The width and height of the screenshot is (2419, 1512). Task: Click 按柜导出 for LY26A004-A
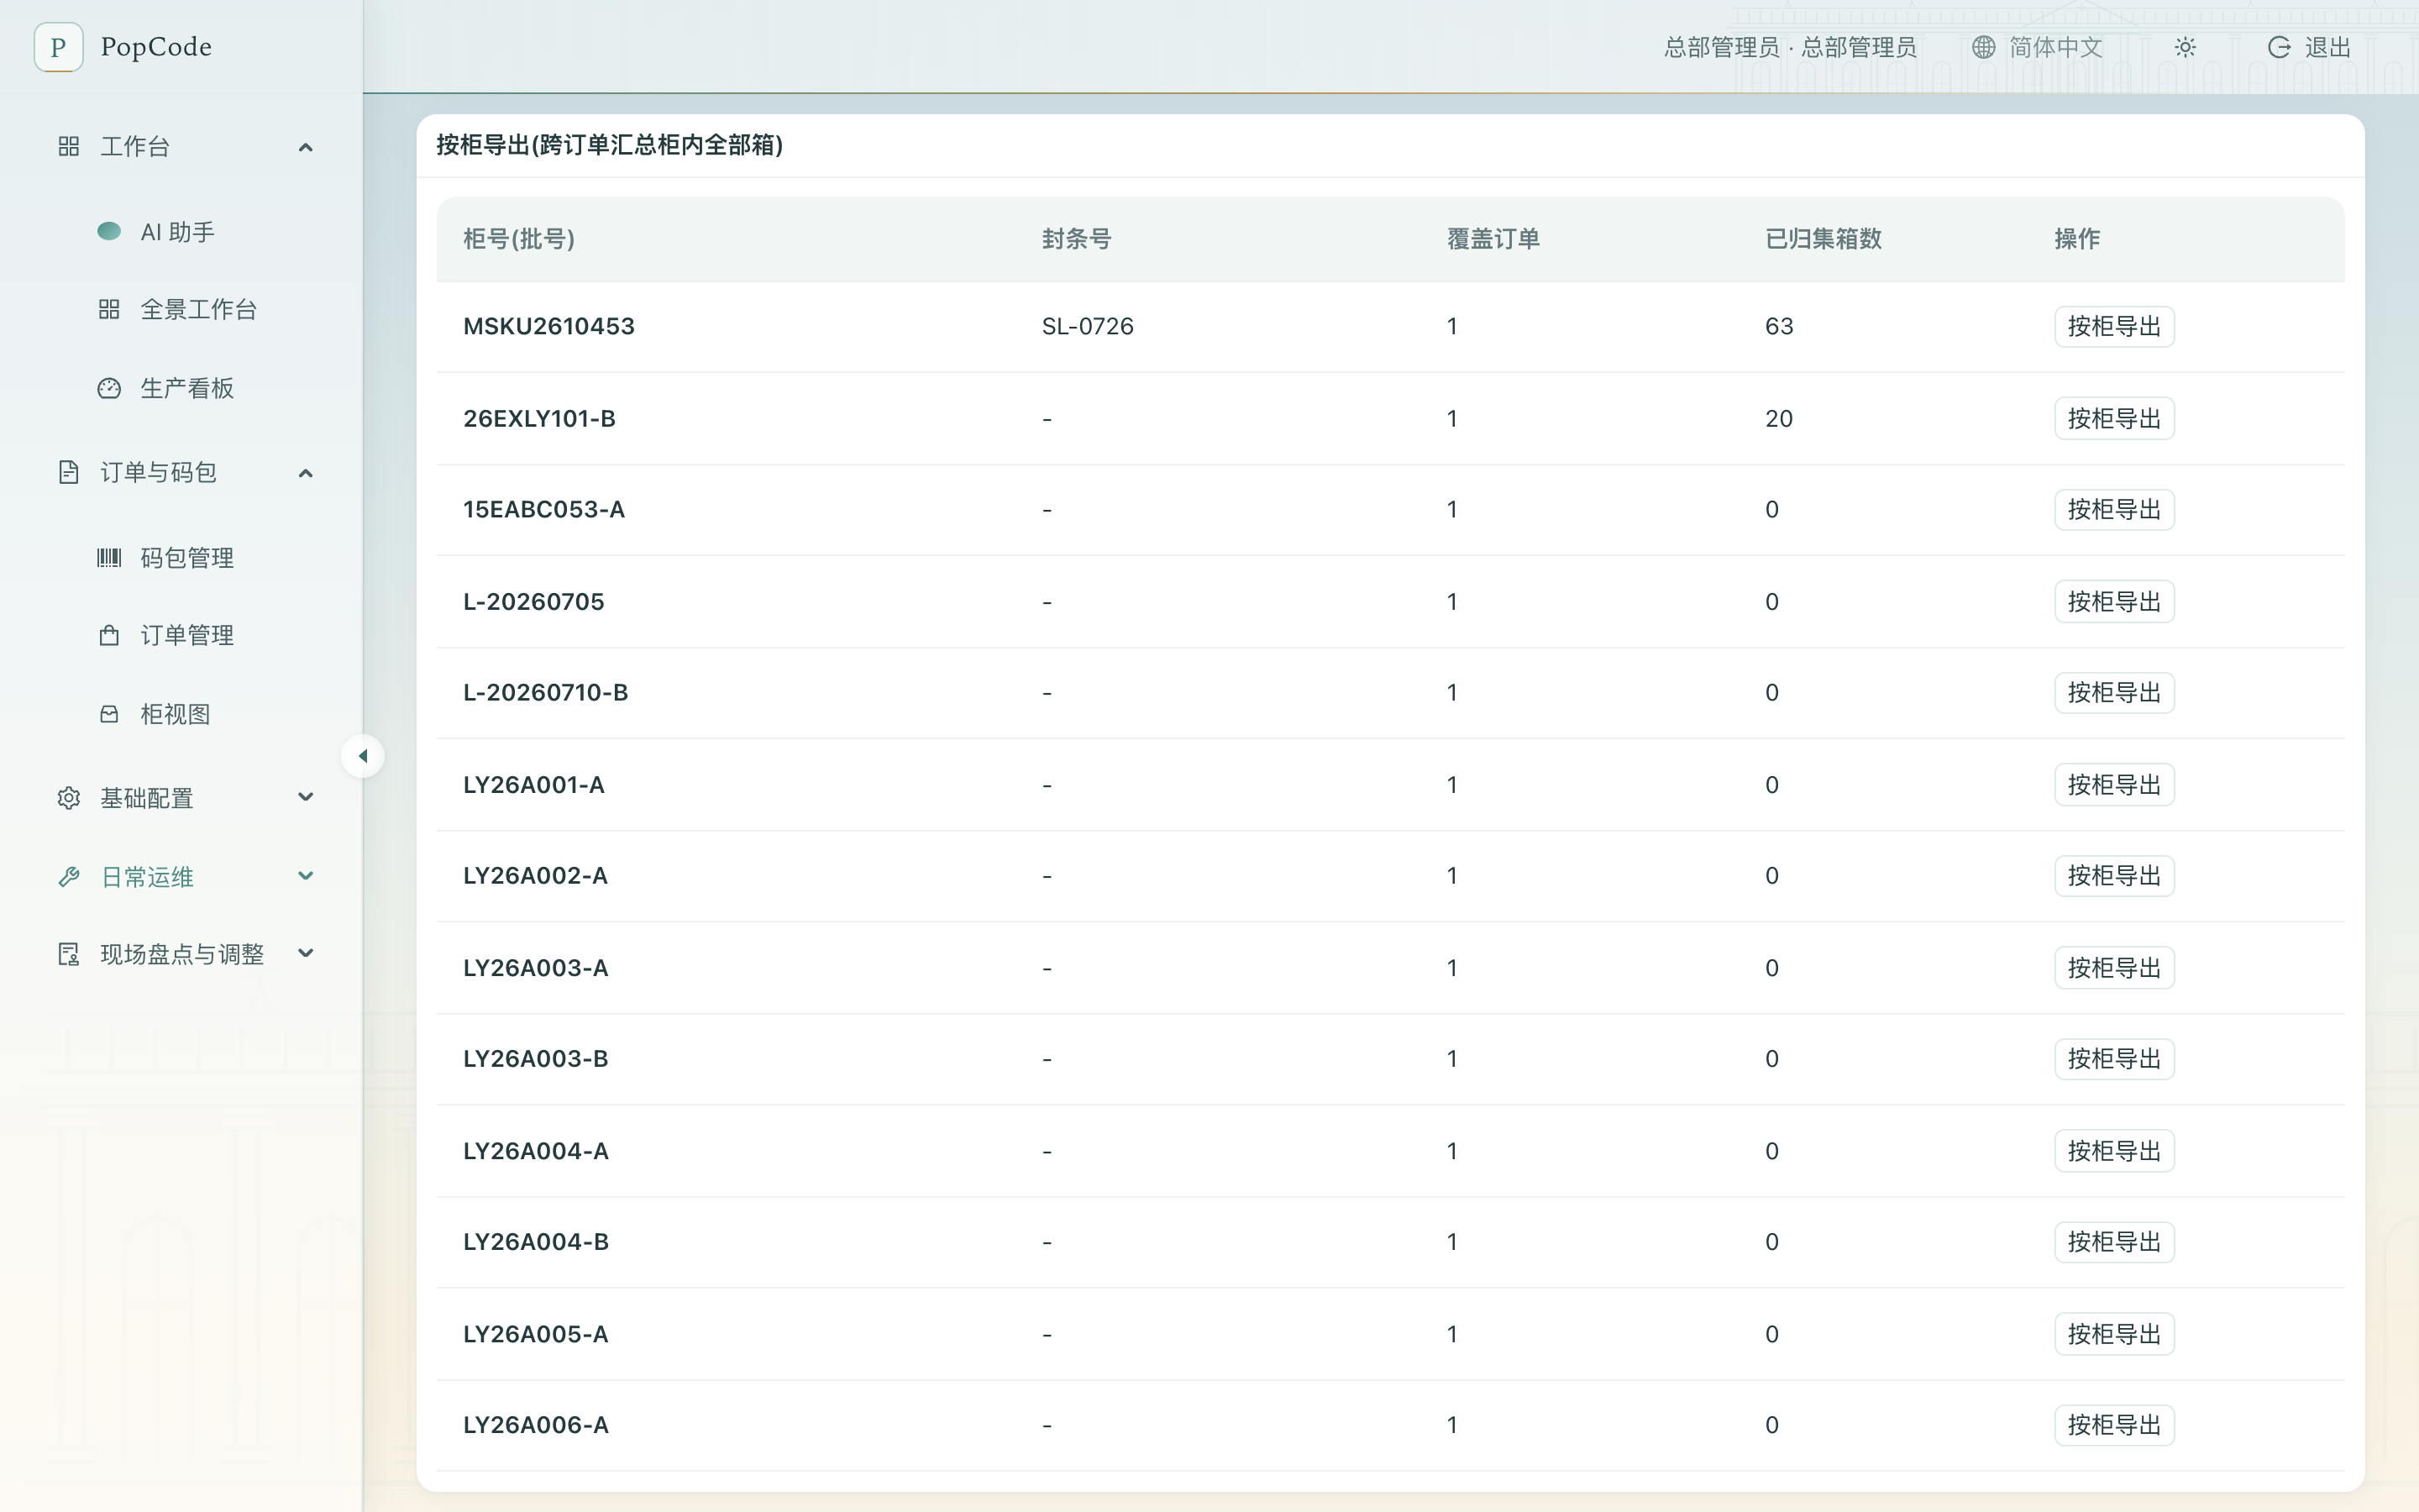click(x=2114, y=1151)
